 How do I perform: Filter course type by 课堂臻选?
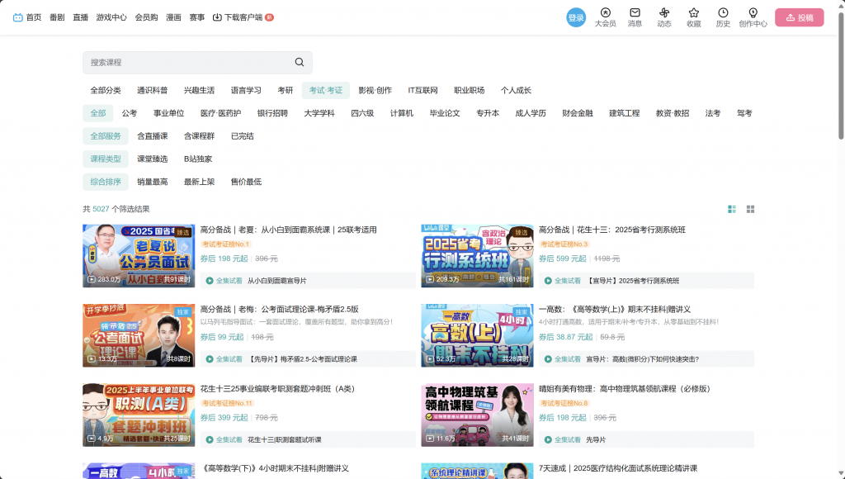click(x=153, y=159)
